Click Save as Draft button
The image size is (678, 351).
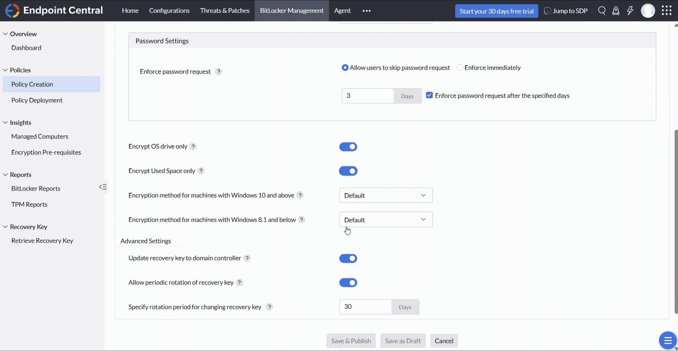[403, 341]
